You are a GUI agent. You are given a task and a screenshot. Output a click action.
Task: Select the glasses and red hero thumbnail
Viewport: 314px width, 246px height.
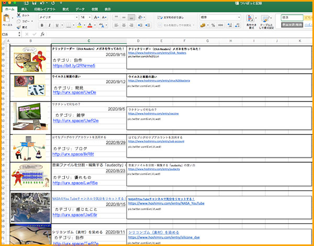coord(30,60)
